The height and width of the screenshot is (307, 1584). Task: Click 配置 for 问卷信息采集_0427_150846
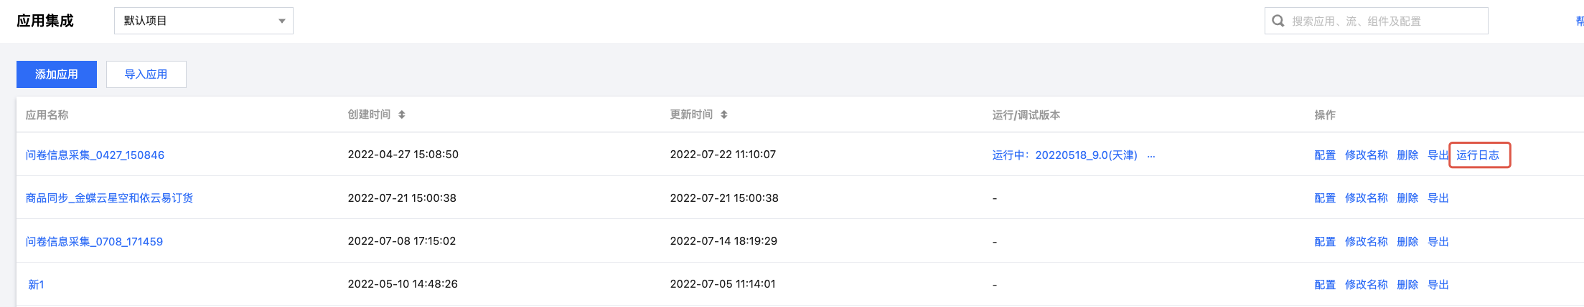pyautogui.click(x=1325, y=155)
